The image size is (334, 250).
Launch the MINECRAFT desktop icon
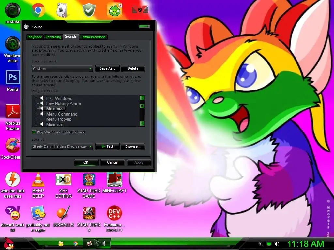[114, 183]
